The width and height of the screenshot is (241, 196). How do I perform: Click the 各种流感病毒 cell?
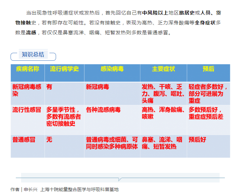click(112, 120)
